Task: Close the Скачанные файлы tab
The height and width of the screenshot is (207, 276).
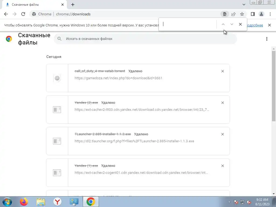Action: point(63,5)
